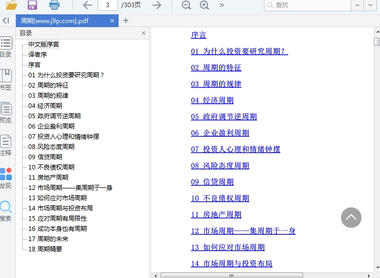Follow the page link 14 市场周期与投资布局

[x=232, y=264]
